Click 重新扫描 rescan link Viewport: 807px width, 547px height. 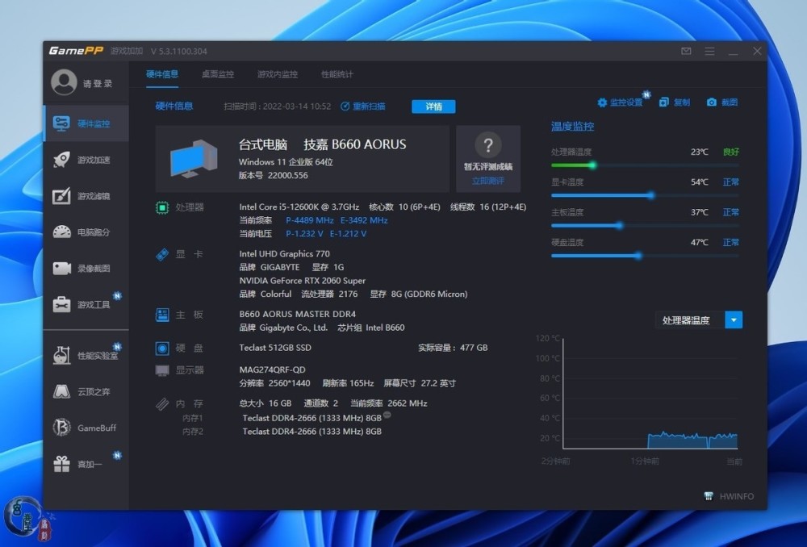[x=363, y=106]
